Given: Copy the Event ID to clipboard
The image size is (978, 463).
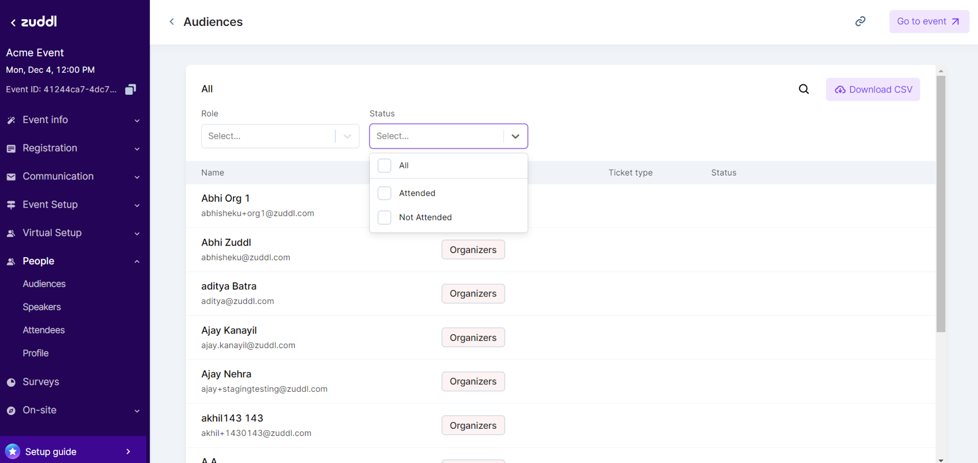Looking at the screenshot, I should pos(131,90).
